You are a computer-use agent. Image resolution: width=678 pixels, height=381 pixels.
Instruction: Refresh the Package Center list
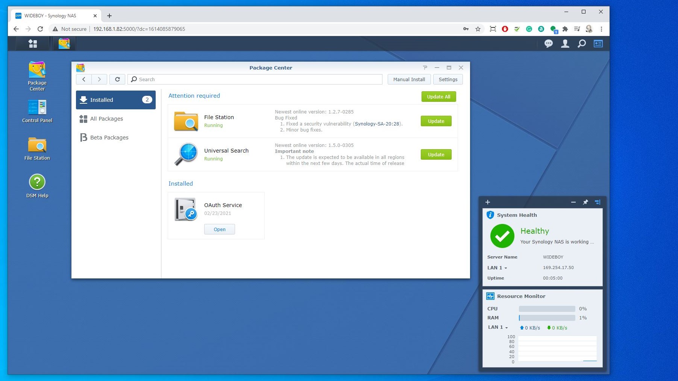[x=117, y=79]
